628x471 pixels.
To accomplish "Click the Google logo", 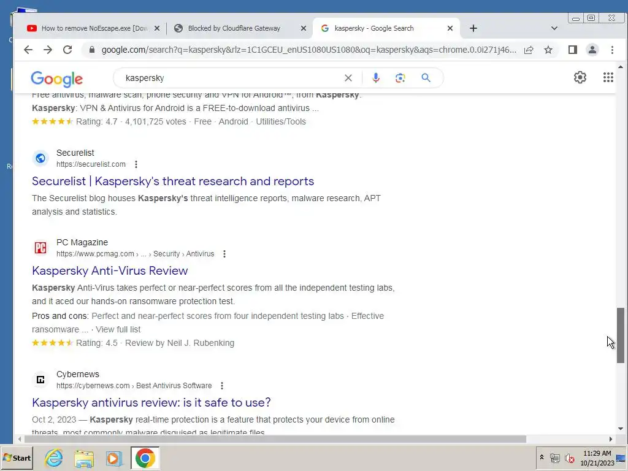I will coord(57,79).
